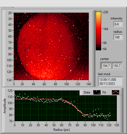Click the last mod timestamp field
127x134 pixels.
[110, 82]
